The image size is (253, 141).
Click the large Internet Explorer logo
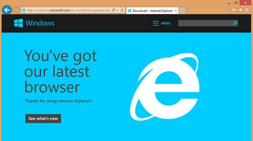[x=164, y=87]
